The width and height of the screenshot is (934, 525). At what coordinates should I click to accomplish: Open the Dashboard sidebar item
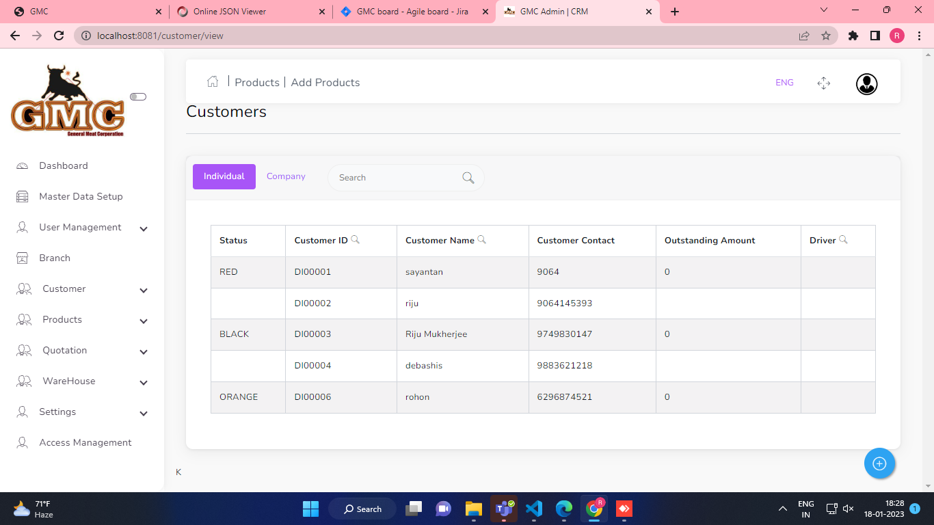tap(64, 166)
